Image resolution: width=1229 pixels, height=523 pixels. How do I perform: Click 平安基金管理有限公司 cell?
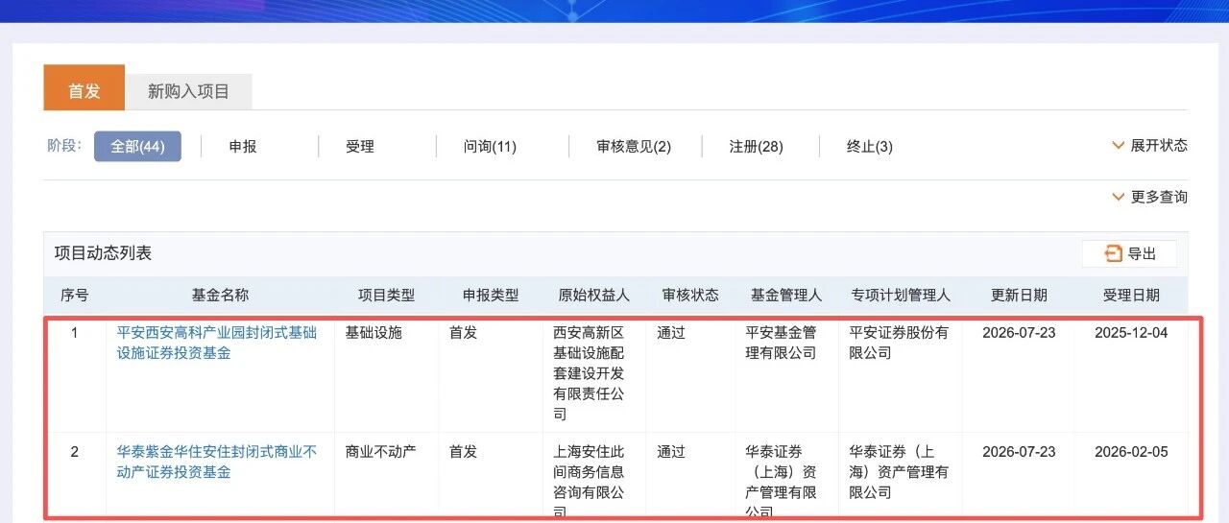[781, 343]
